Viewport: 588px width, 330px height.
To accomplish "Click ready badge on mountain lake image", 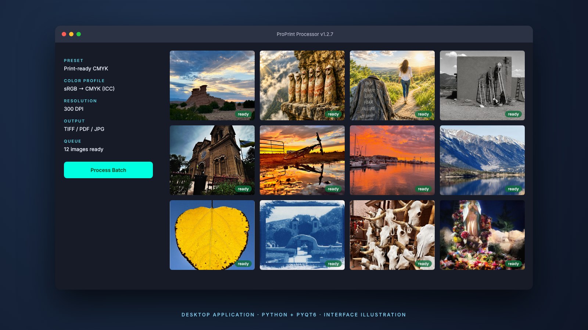I will pos(513,189).
